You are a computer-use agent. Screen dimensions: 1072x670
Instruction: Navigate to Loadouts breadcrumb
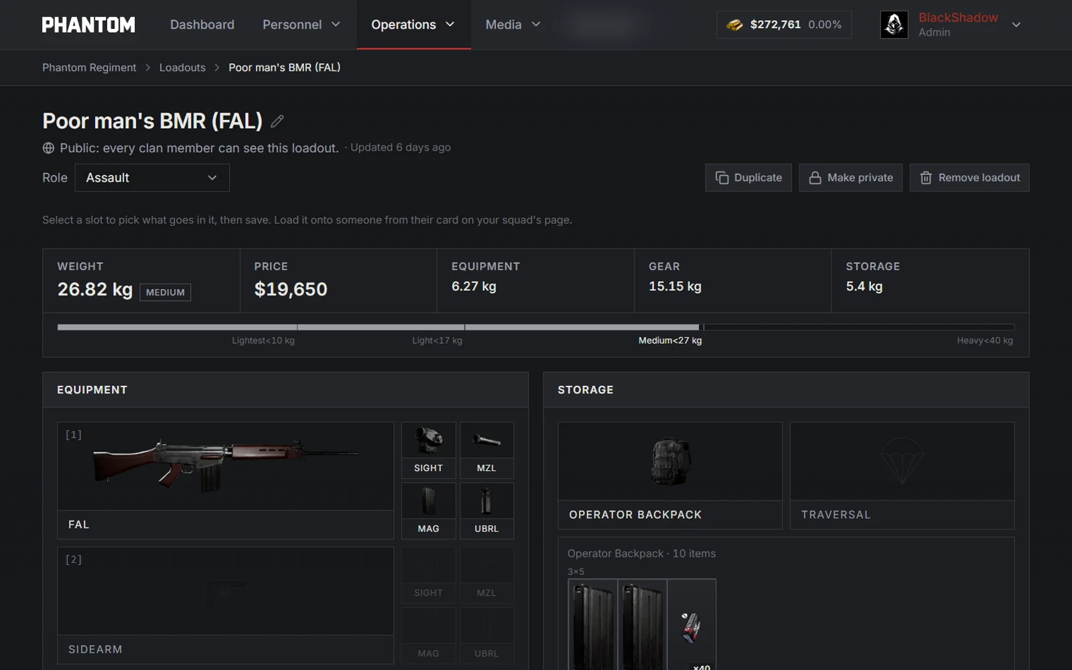(x=182, y=68)
